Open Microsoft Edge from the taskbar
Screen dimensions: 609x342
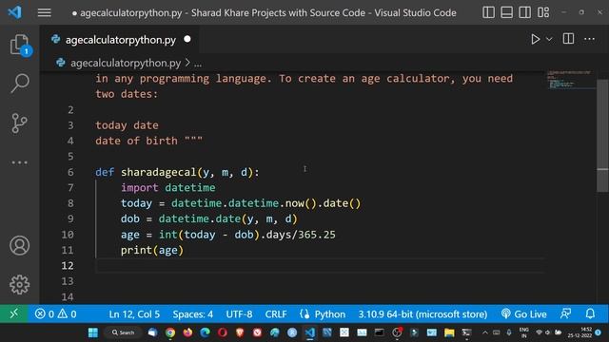click(x=206, y=332)
